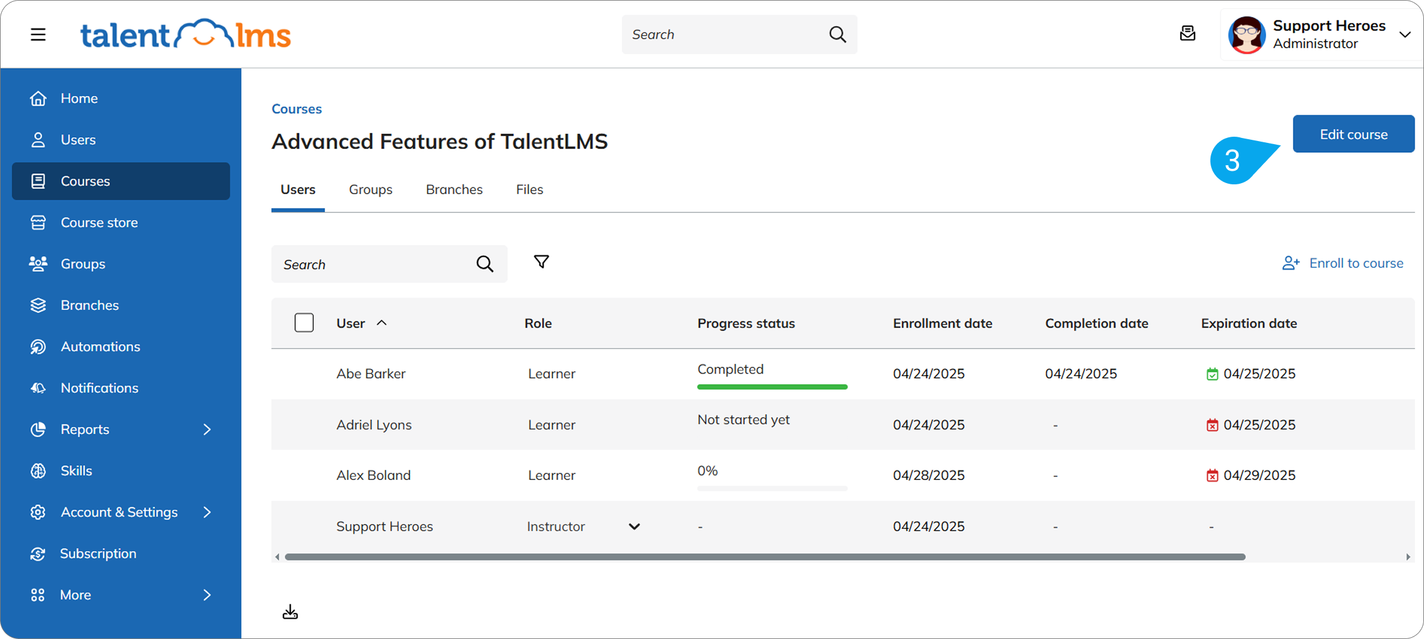Click the Role column header
1424x639 pixels.
[538, 323]
